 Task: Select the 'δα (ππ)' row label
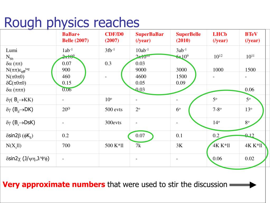(14, 64)
